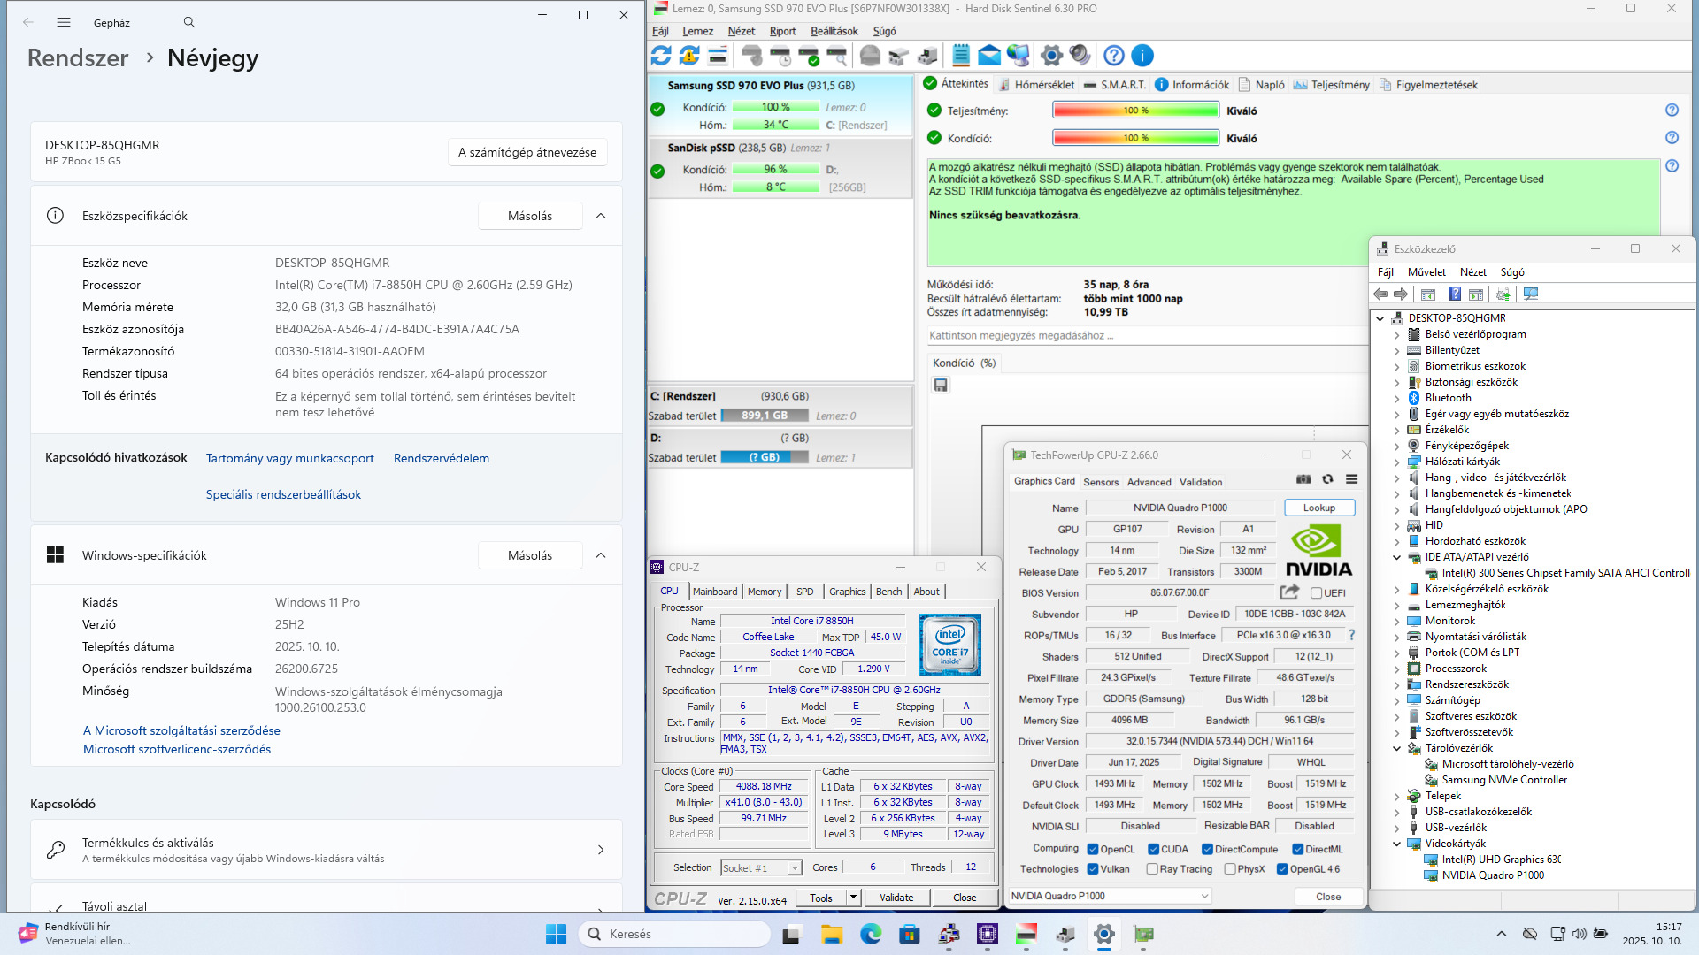This screenshot has height=955, width=1699.
Task: Open the configuration gear icon in Hard Disk Sentinel
Action: click(1051, 56)
